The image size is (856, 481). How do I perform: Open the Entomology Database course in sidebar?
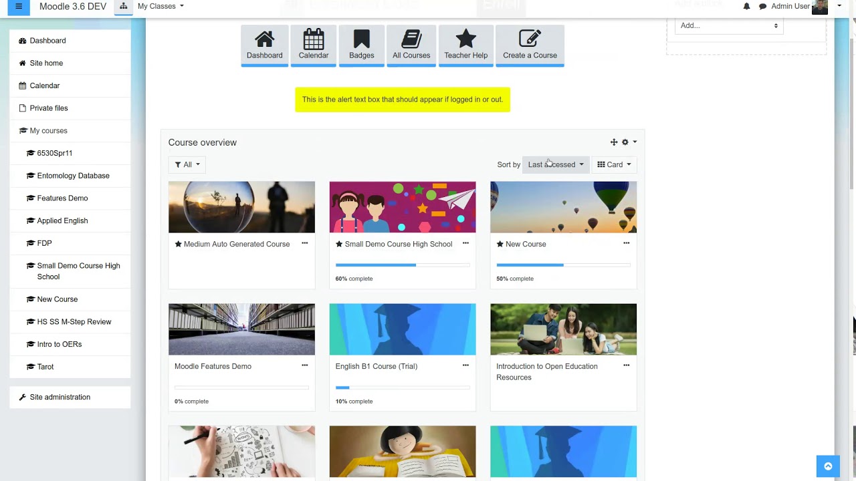pyautogui.click(x=70, y=176)
